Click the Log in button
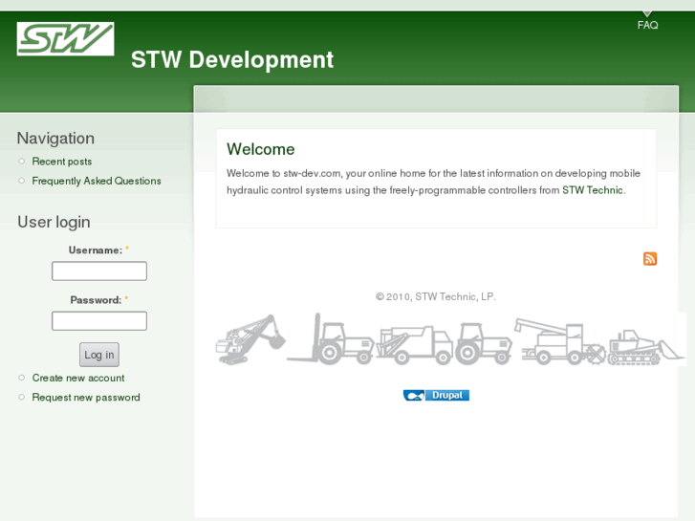The height and width of the screenshot is (521, 695). 99,355
